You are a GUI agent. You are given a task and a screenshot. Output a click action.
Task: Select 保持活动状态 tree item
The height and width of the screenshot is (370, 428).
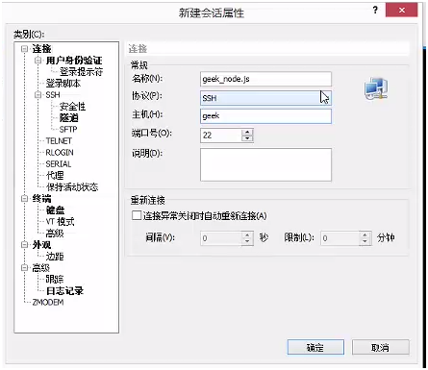(72, 187)
